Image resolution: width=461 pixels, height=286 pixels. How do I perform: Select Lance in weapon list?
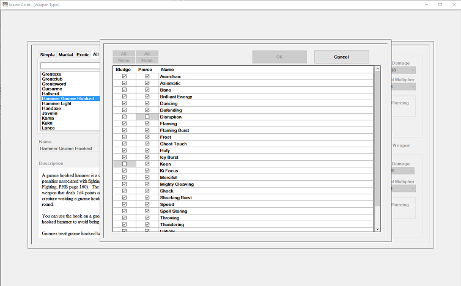click(70, 128)
